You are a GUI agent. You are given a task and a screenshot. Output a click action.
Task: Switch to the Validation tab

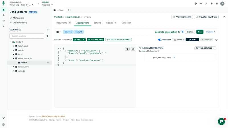(126, 23)
